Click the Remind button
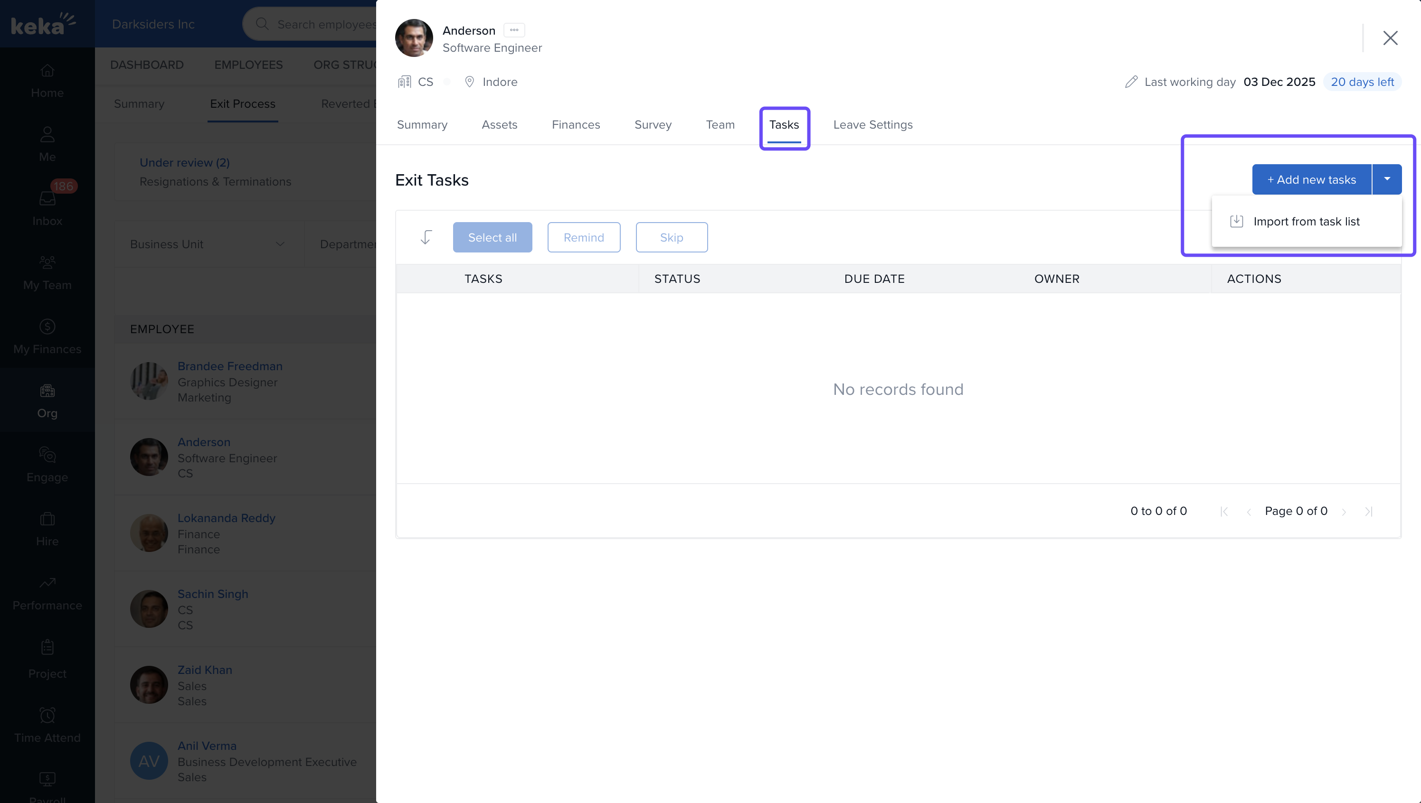1421x803 pixels. click(583, 237)
